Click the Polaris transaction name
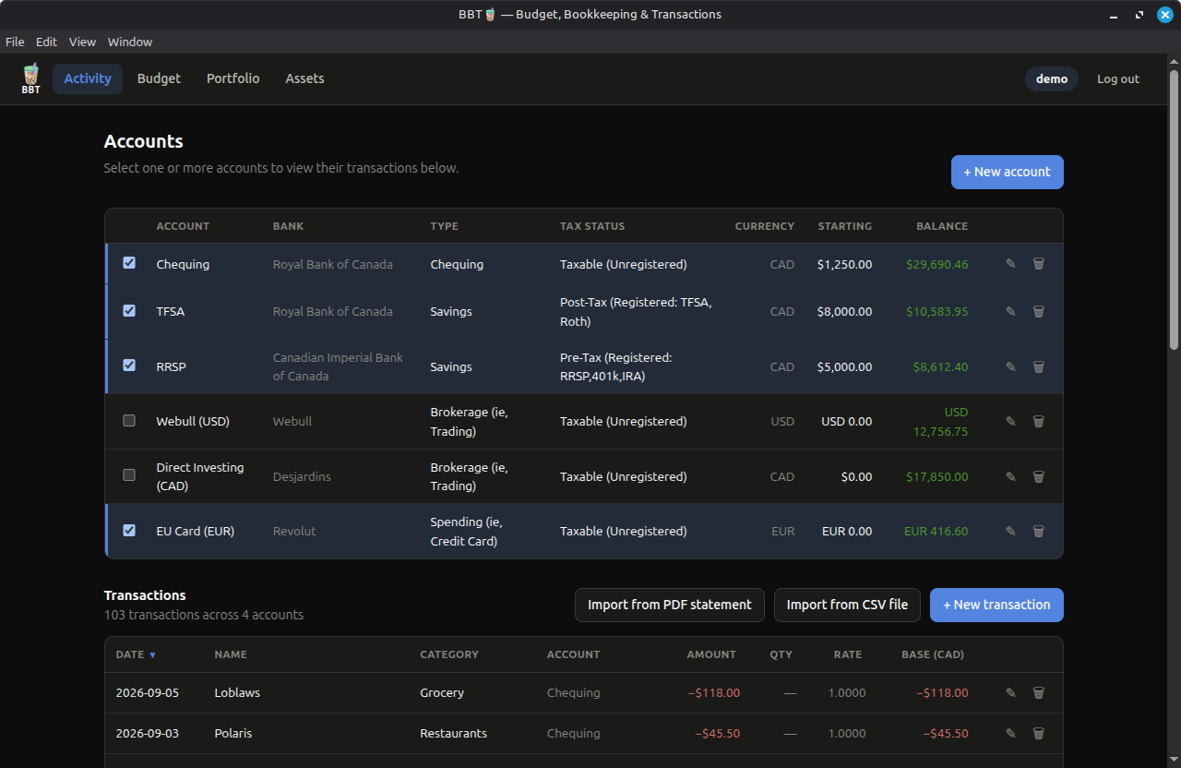1181x768 pixels. 233,734
